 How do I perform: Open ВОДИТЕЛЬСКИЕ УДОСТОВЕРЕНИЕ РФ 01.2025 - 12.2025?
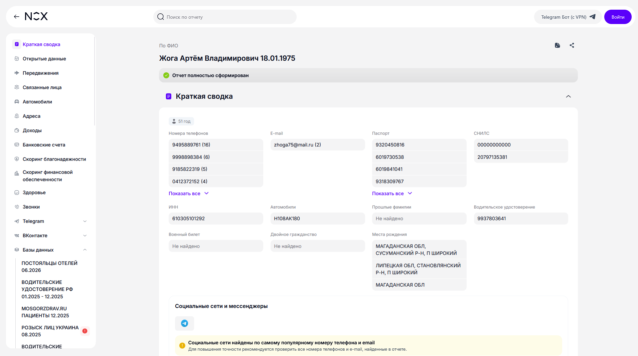coord(47,290)
